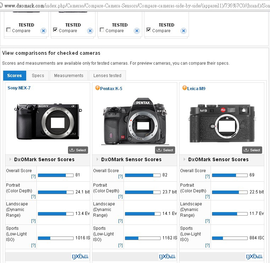
Task: Click the browser address bar URL
Action: click(x=137, y=6)
